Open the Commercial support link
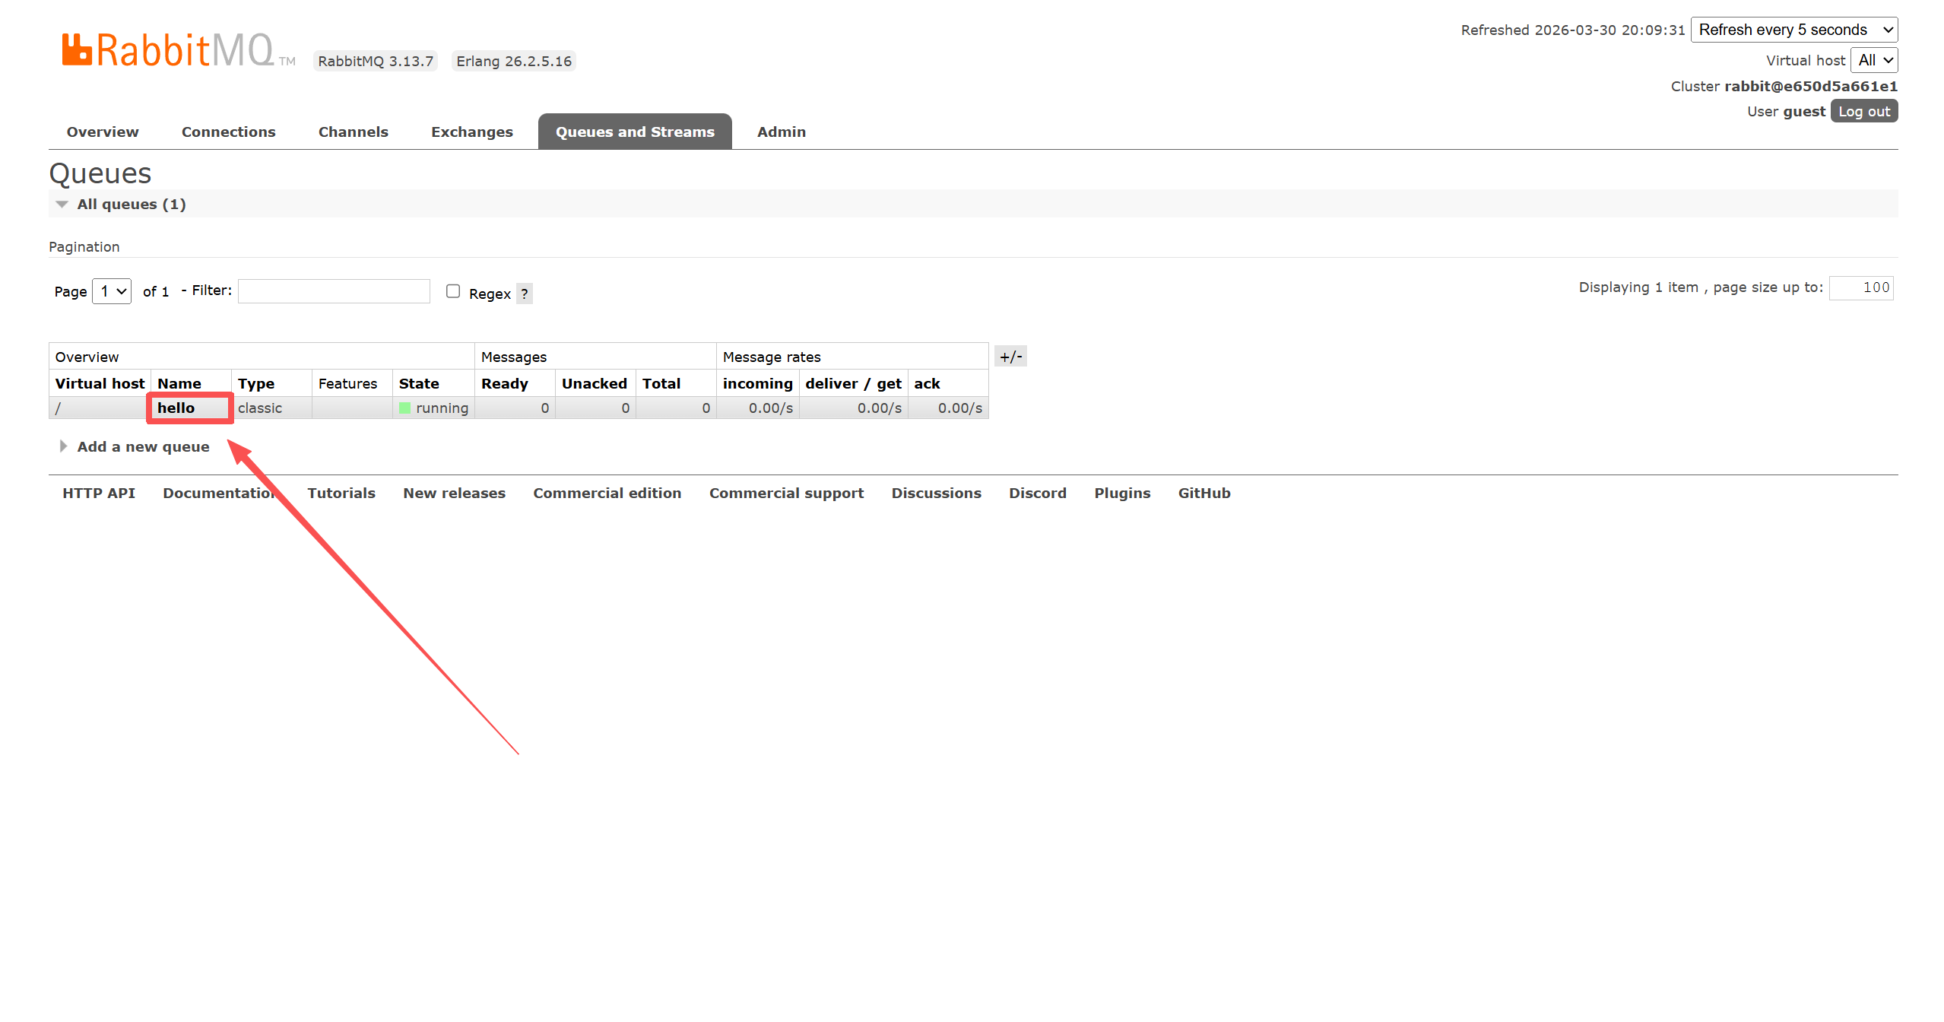Screen dimensions: 1944x1022 [787, 493]
